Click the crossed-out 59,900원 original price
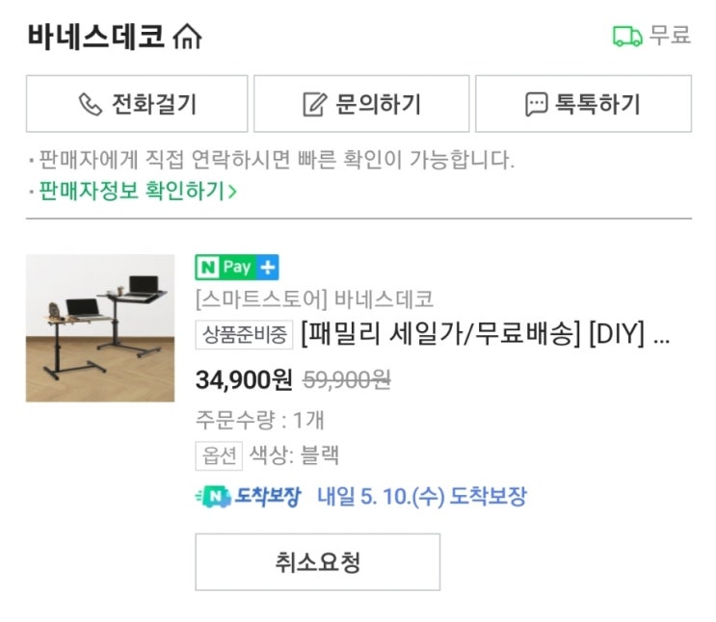Image resolution: width=716 pixels, height=622 pixels. point(347,380)
